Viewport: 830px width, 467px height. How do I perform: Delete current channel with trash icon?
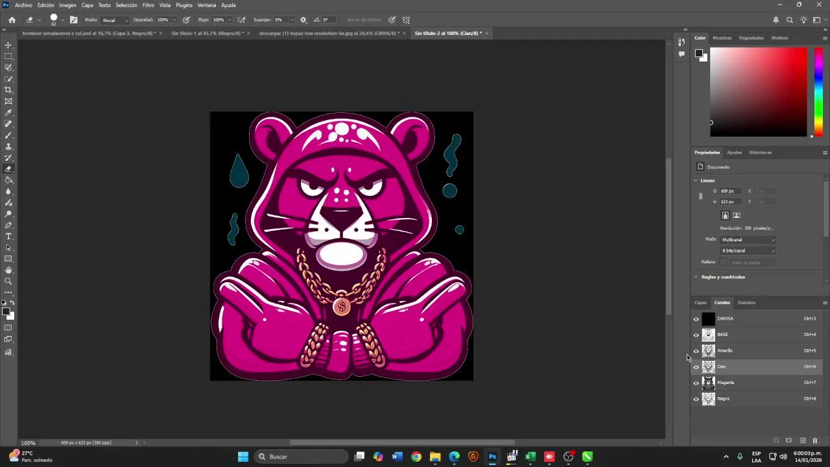pos(815,440)
